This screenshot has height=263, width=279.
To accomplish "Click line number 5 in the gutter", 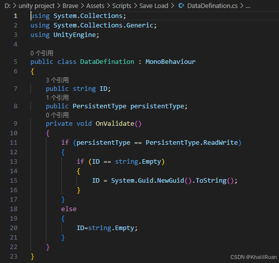I will coord(15,62).
